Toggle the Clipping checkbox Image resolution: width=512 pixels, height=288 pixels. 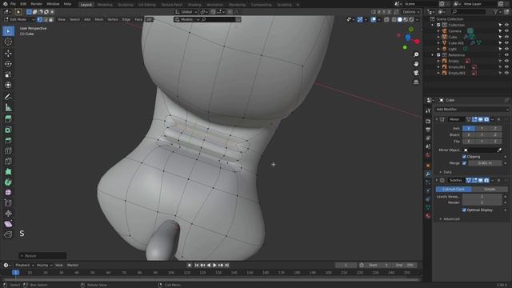tap(464, 157)
